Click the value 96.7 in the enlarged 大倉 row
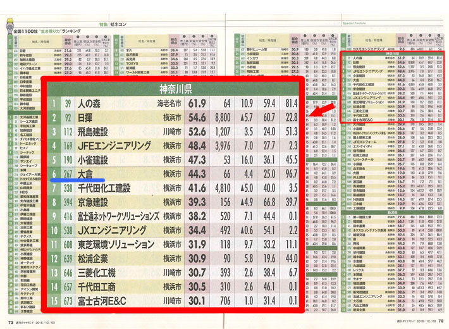449x329 pixels. (292, 174)
